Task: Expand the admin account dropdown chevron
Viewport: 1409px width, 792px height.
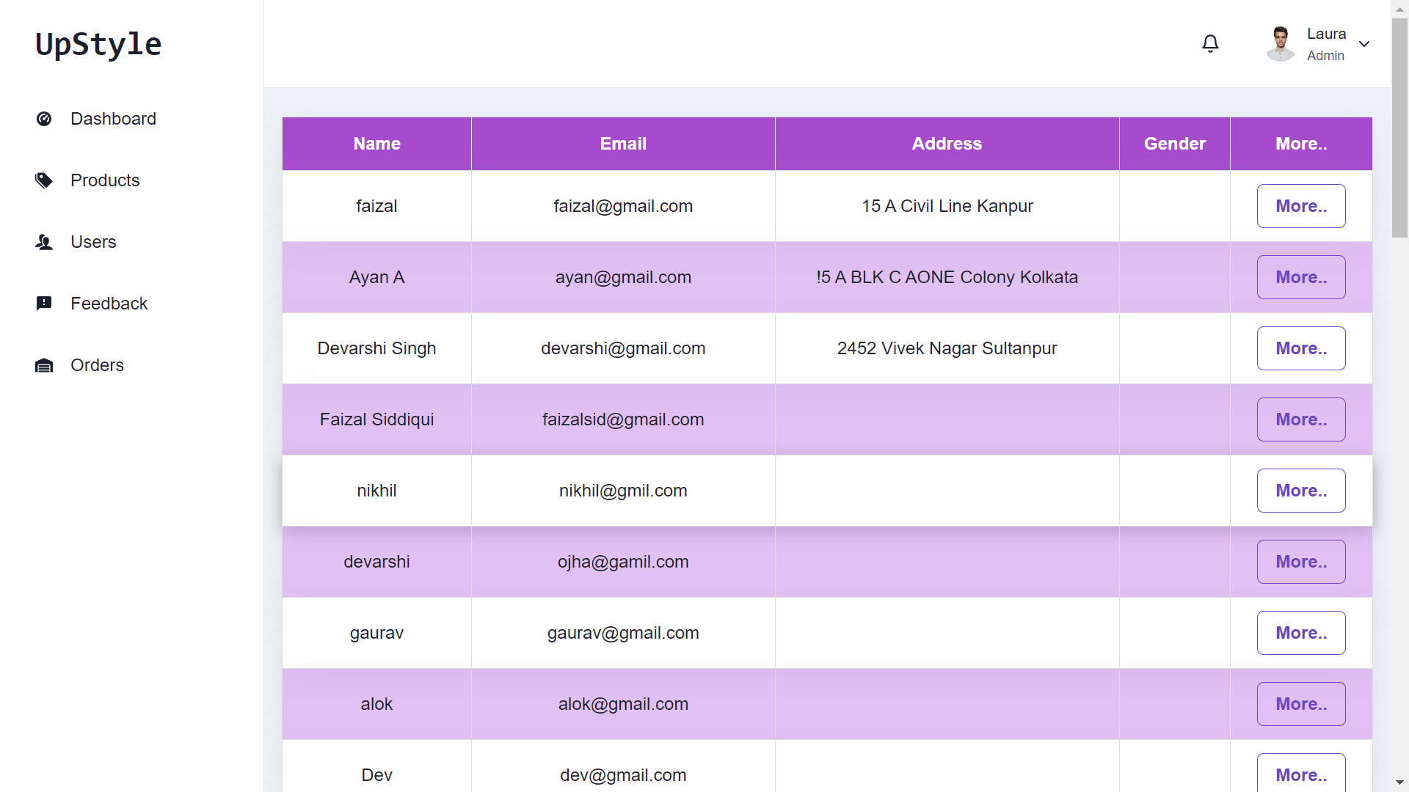Action: click(x=1365, y=44)
